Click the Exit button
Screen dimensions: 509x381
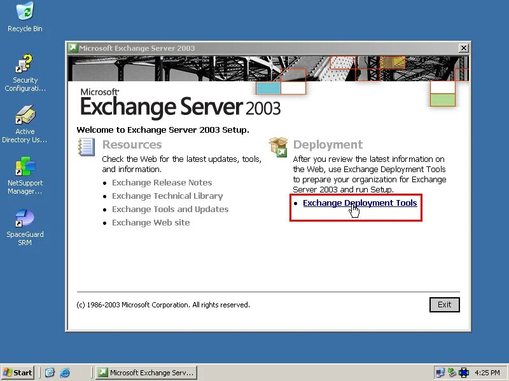(444, 305)
